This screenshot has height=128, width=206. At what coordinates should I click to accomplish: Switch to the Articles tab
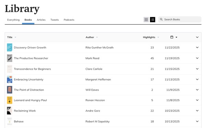41,20
